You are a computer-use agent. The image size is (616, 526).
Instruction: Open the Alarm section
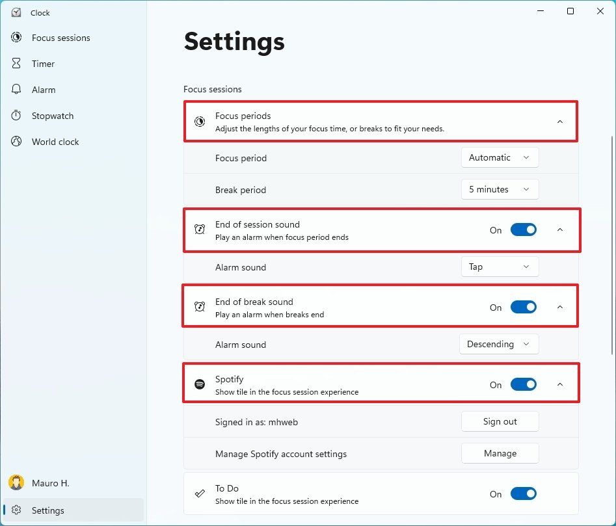44,90
